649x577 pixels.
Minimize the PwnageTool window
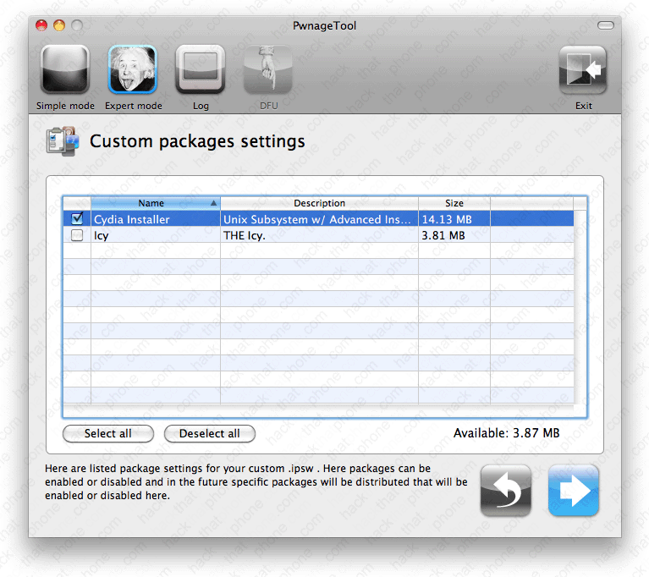point(59,25)
